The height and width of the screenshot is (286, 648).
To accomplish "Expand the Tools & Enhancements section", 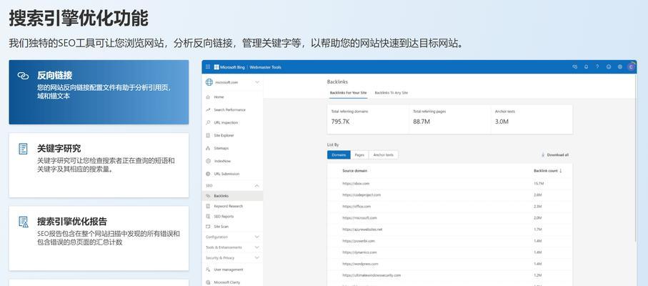I will pyautogui.click(x=256, y=247).
